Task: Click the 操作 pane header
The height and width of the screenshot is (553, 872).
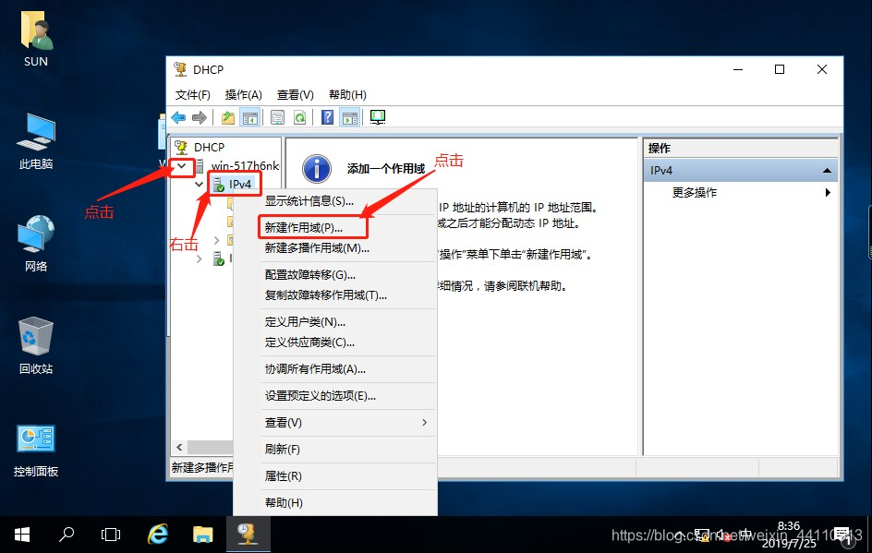Action: coord(741,149)
